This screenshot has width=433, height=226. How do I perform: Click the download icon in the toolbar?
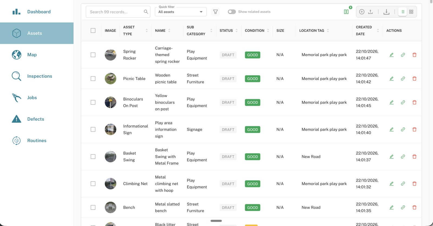386,12
